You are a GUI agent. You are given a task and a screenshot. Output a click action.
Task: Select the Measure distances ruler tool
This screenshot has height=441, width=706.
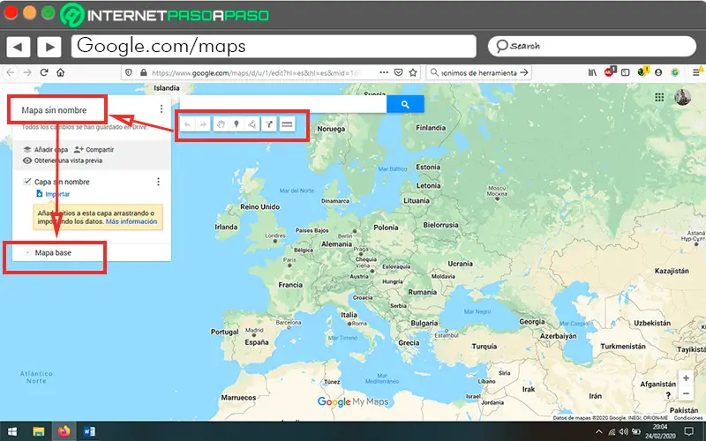tap(287, 124)
